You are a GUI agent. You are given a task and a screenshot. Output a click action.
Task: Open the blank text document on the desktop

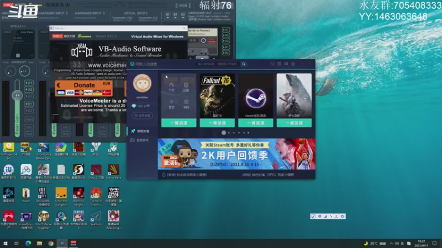pos(61,172)
